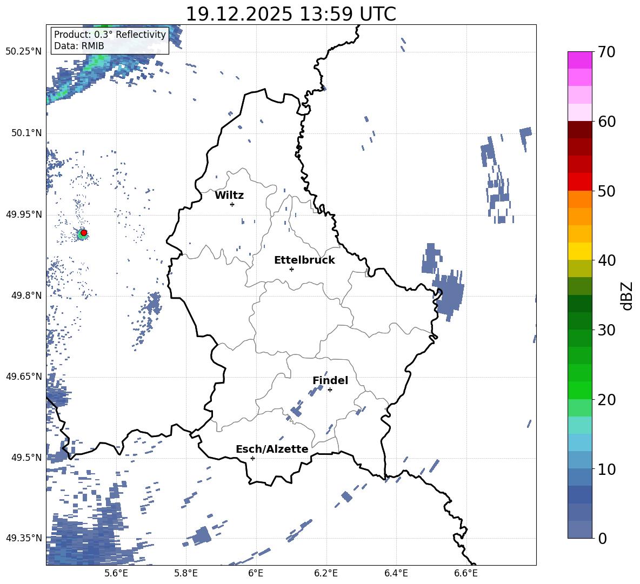
Task: Click the dark green colorbar segment above 30
Action: coord(579,321)
